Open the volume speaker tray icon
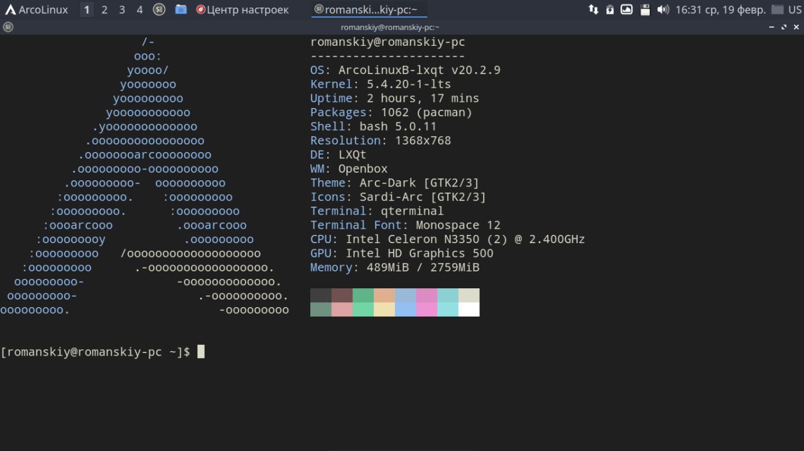This screenshot has height=451, width=804. [663, 9]
